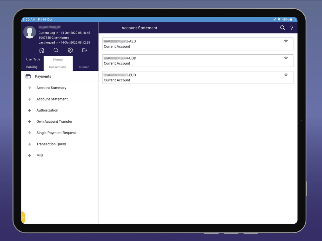This screenshot has height=241, width=322.
Task: Tap the Wi-Fi icon in status bar
Action: [279, 20]
